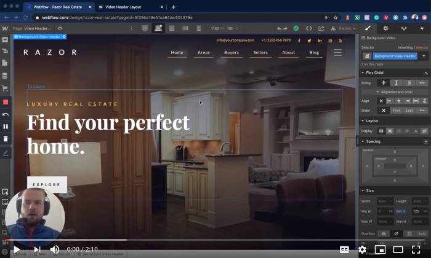Click the share project icon
Screen dimensions: 431x258
321,28
